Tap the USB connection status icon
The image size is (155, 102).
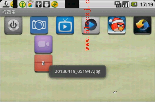[38, 4]
